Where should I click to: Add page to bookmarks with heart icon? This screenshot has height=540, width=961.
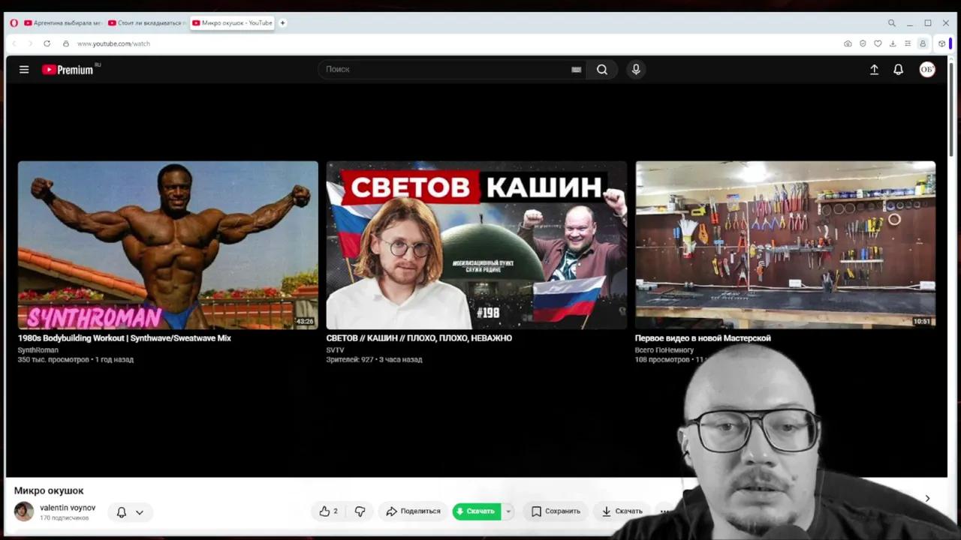[x=878, y=43]
